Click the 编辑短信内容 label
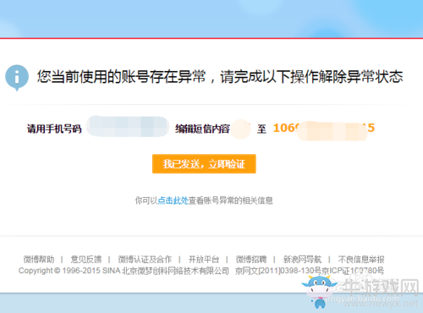 202,129
